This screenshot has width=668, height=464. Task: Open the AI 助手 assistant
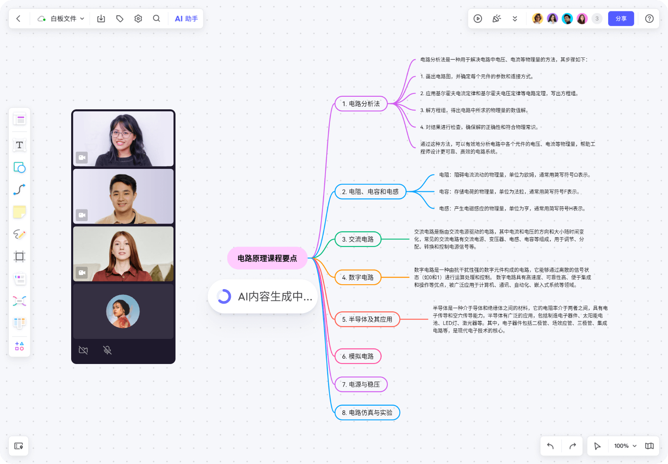(186, 18)
